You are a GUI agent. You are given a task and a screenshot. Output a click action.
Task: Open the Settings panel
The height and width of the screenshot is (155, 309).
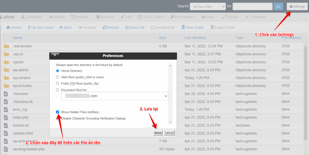(x=297, y=6)
